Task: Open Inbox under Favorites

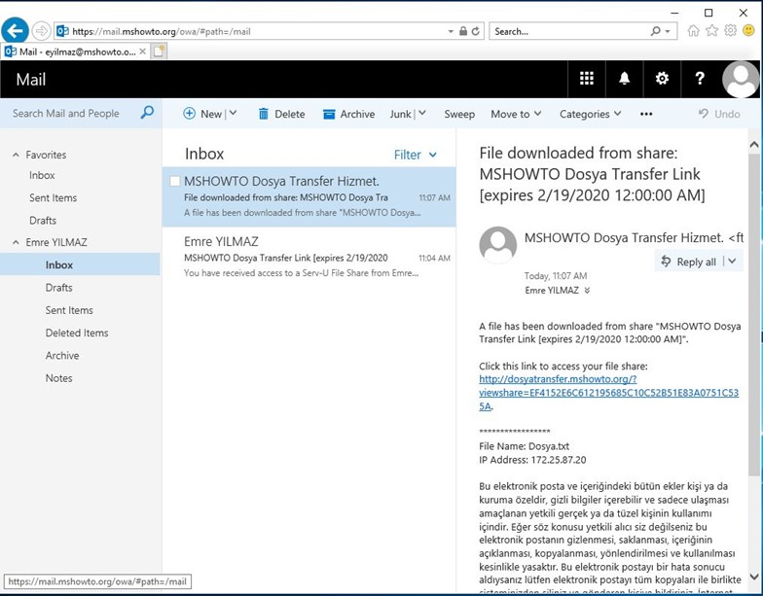Action: pyautogui.click(x=42, y=175)
